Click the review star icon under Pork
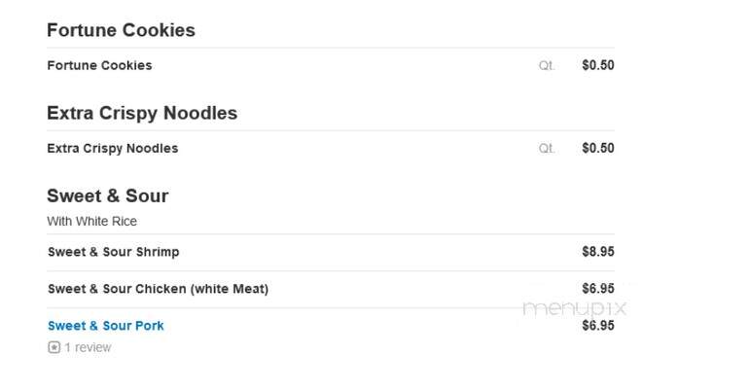 [53, 347]
